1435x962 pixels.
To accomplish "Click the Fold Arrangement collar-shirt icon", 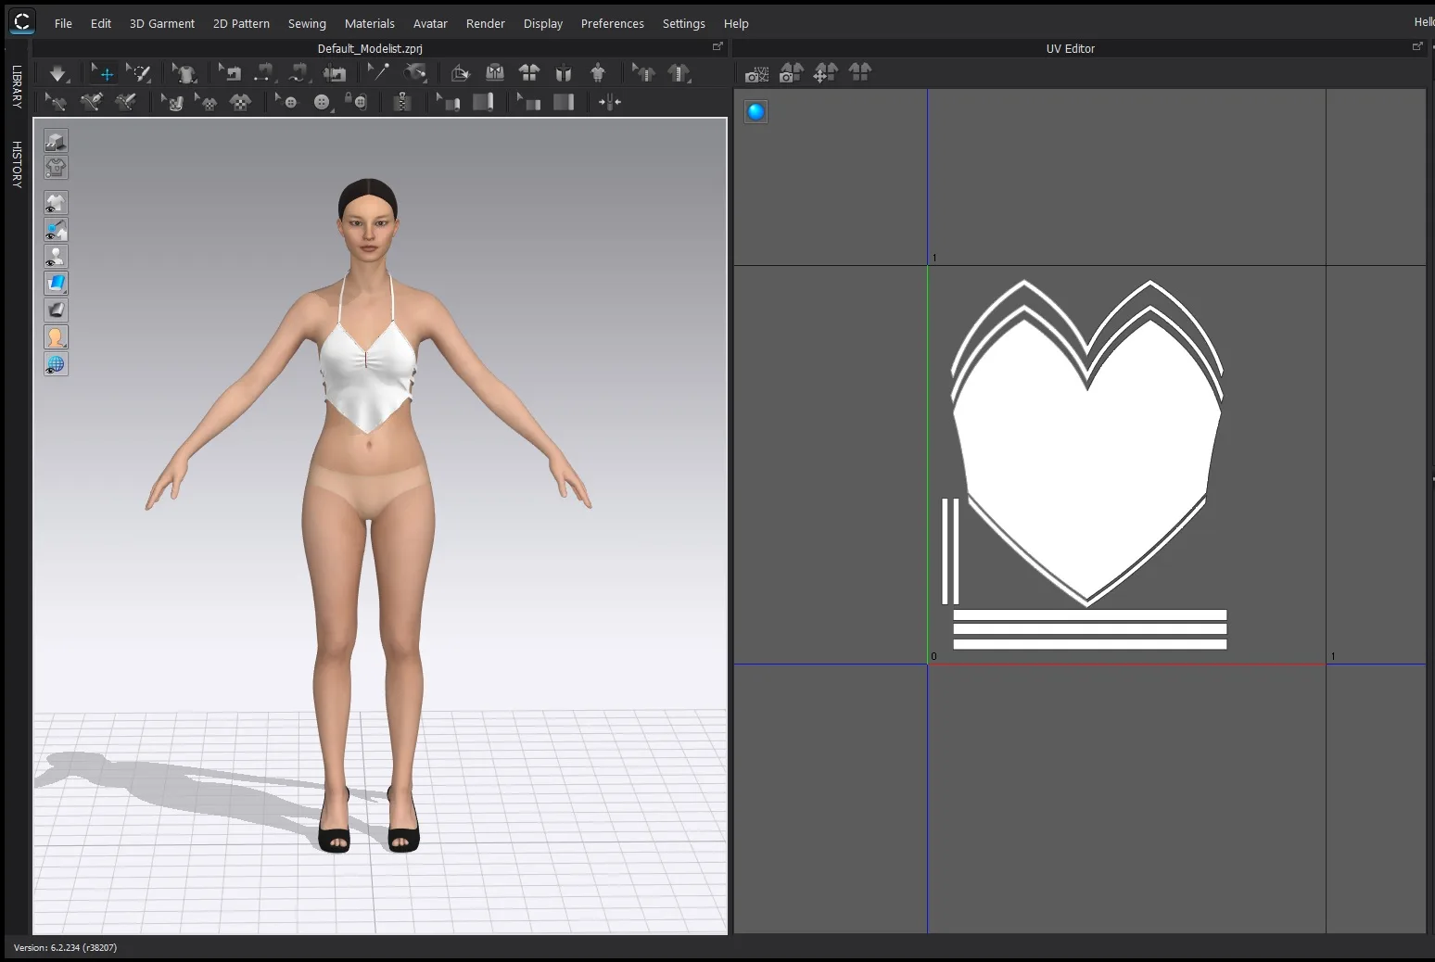I will [495, 73].
